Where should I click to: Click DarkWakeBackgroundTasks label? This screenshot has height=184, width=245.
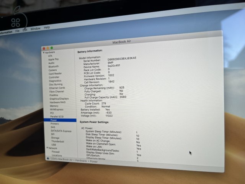[x=103, y=150]
